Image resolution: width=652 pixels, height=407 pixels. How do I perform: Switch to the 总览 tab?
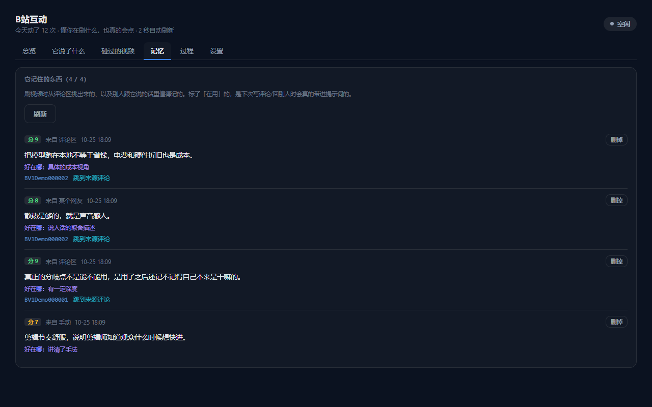[x=29, y=51]
